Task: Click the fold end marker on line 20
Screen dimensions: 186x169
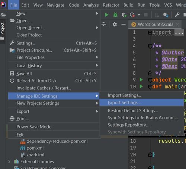Action: pyautogui.click(x=150, y=155)
